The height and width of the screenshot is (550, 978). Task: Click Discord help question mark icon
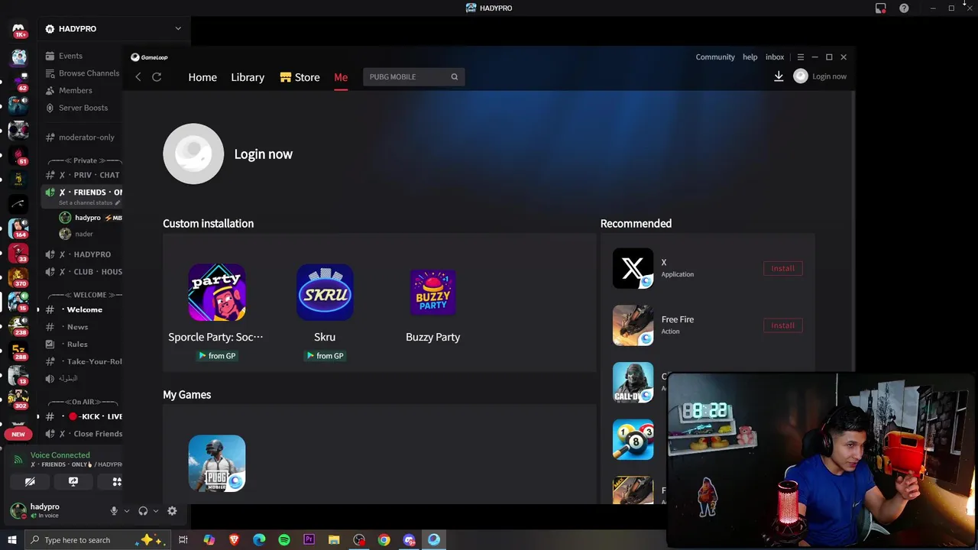[x=904, y=8]
